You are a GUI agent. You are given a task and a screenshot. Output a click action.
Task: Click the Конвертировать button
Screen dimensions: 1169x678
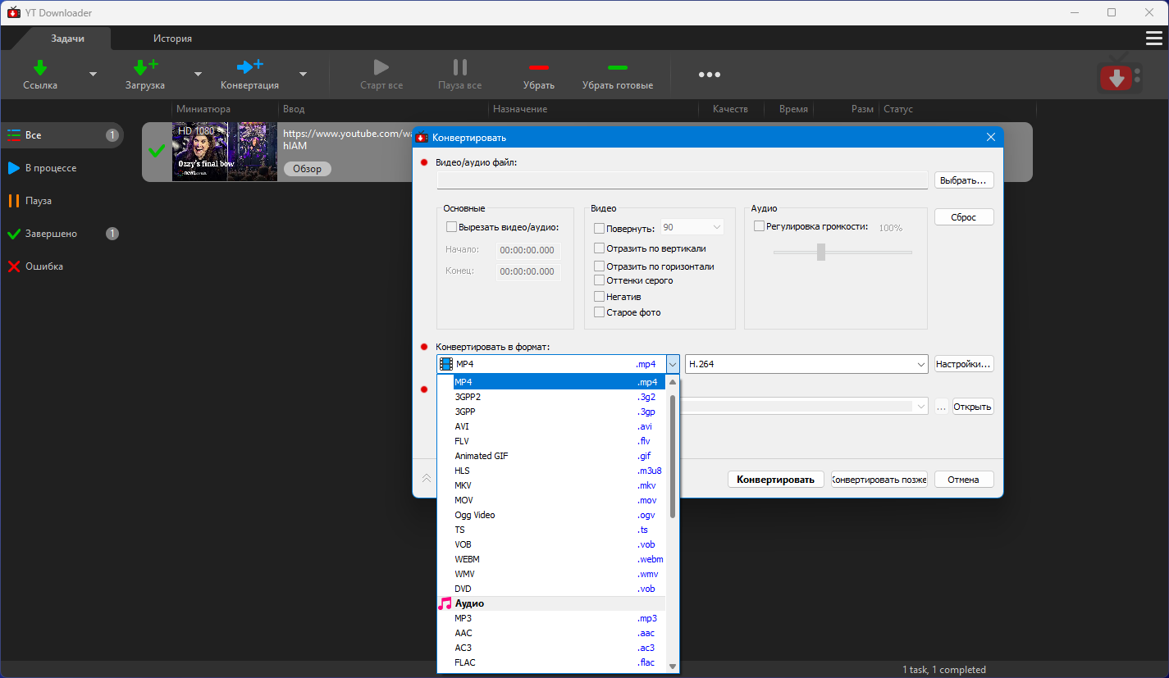[775, 480]
